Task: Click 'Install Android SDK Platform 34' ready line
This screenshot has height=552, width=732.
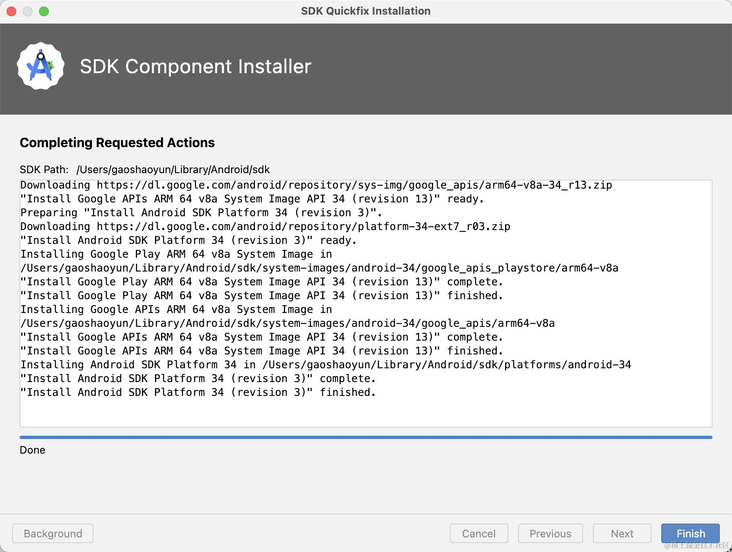Action: 189,240
